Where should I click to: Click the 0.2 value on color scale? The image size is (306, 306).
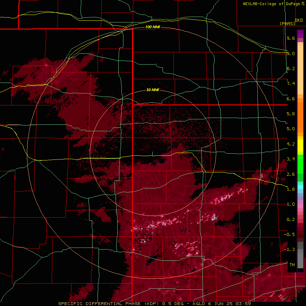pos(291,220)
